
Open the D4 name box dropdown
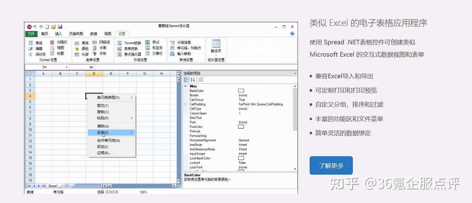(x=67, y=67)
